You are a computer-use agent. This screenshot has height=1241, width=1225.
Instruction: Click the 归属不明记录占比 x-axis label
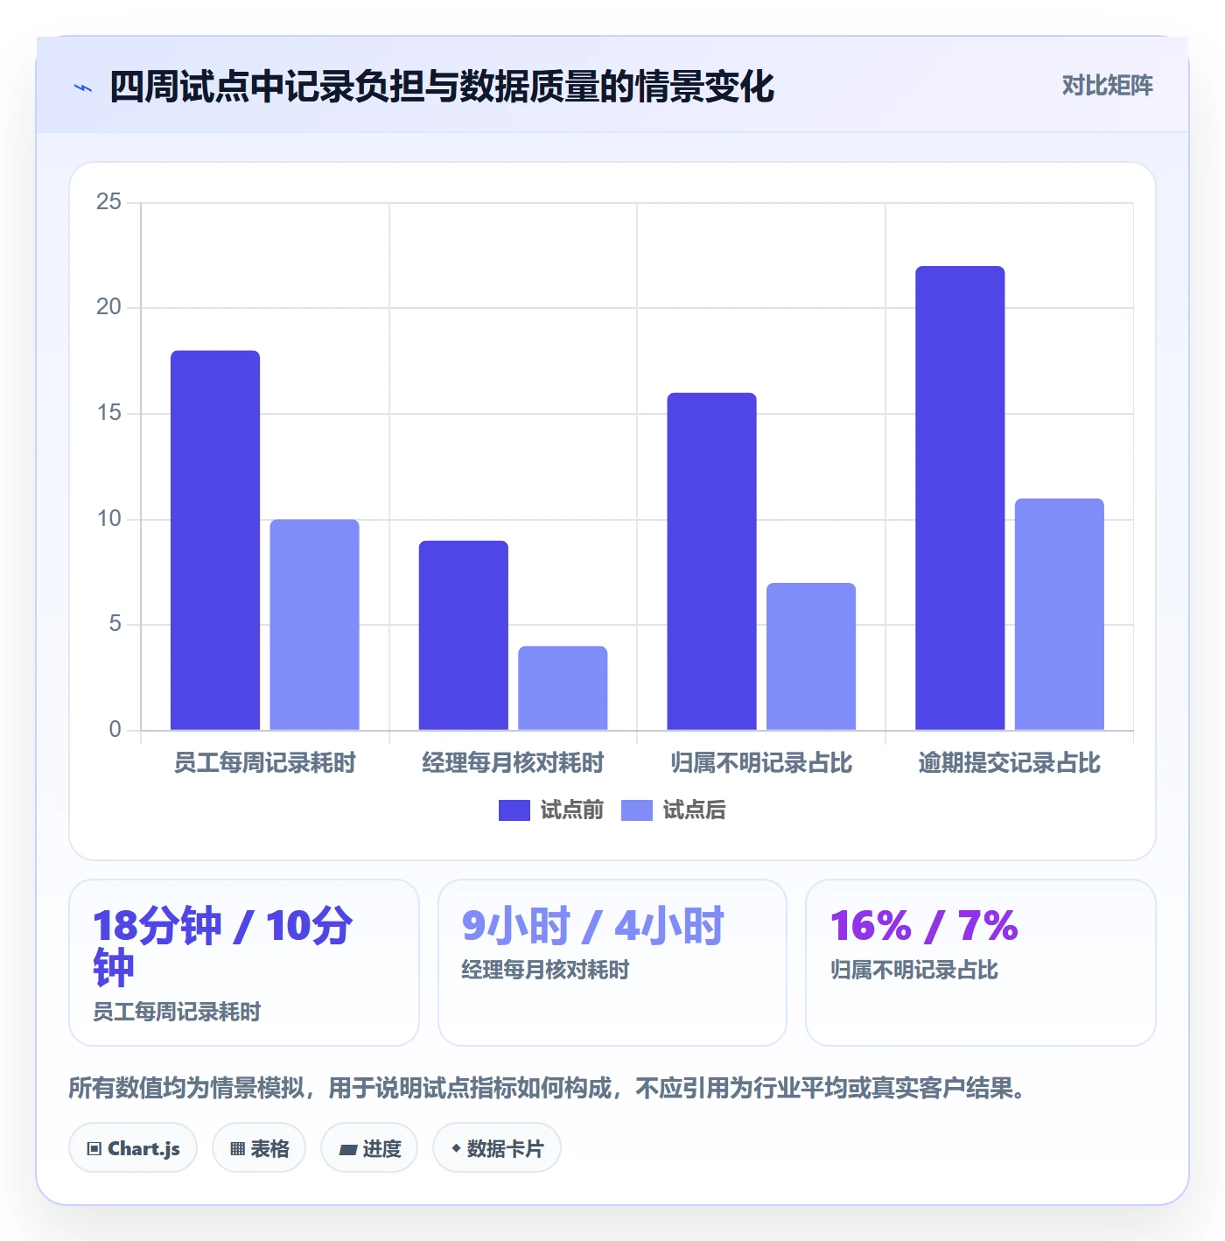pos(761,763)
